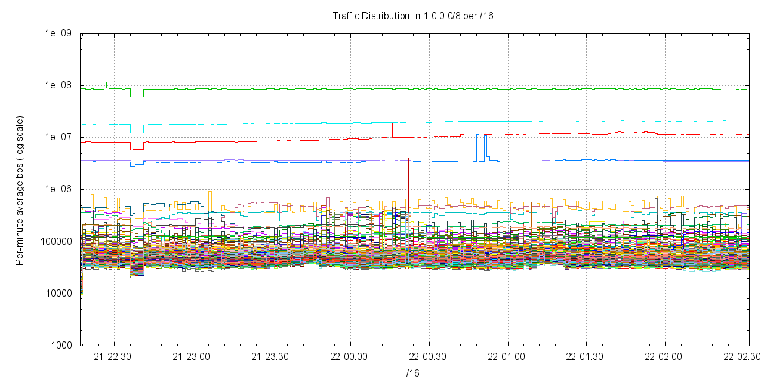Click the 100000 y-axis tick label
This screenshot has width=764, height=382.
pyautogui.click(x=57, y=242)
